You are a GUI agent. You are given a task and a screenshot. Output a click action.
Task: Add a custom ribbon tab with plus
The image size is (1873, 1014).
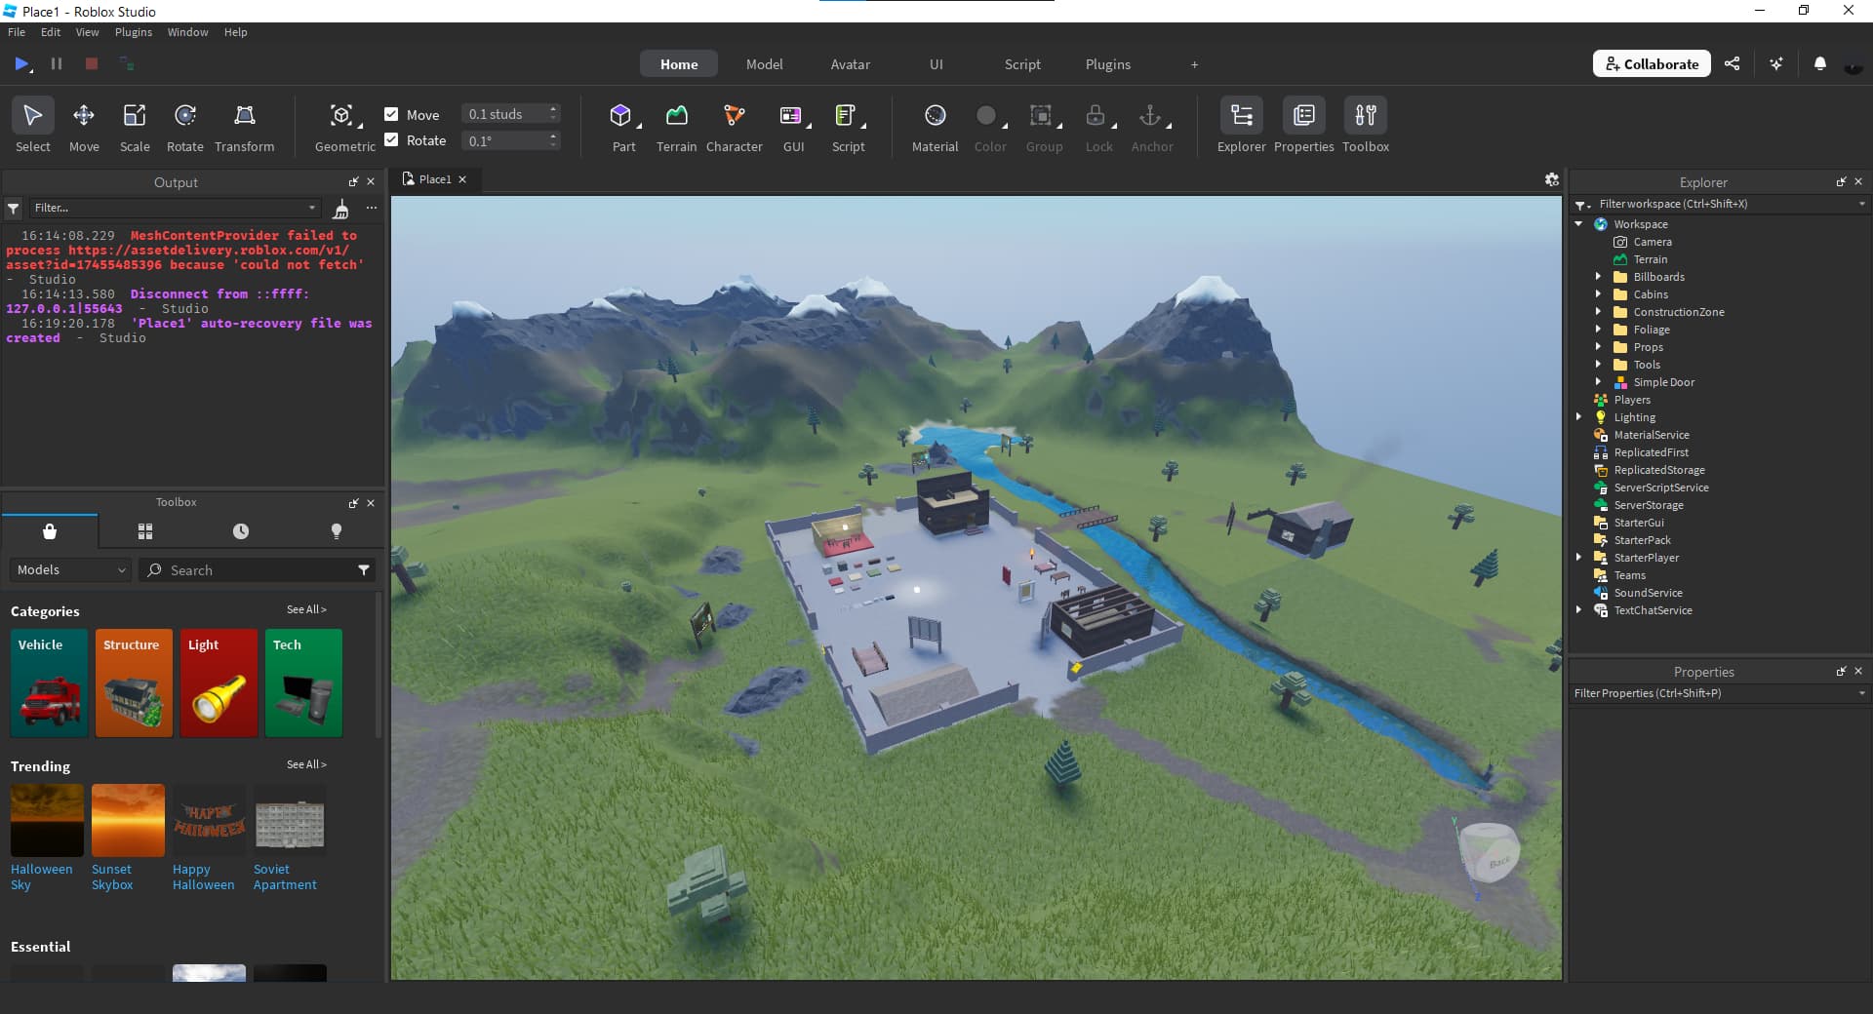1194,64
